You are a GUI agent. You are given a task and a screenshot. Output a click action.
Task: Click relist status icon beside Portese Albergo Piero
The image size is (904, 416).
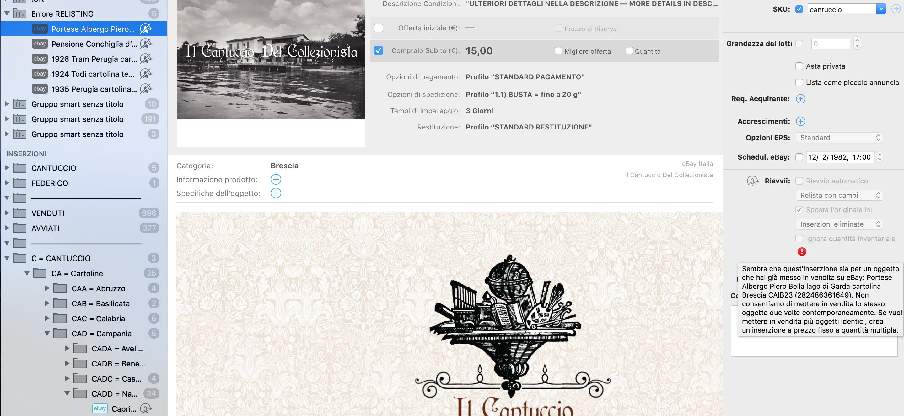[146, 29]
